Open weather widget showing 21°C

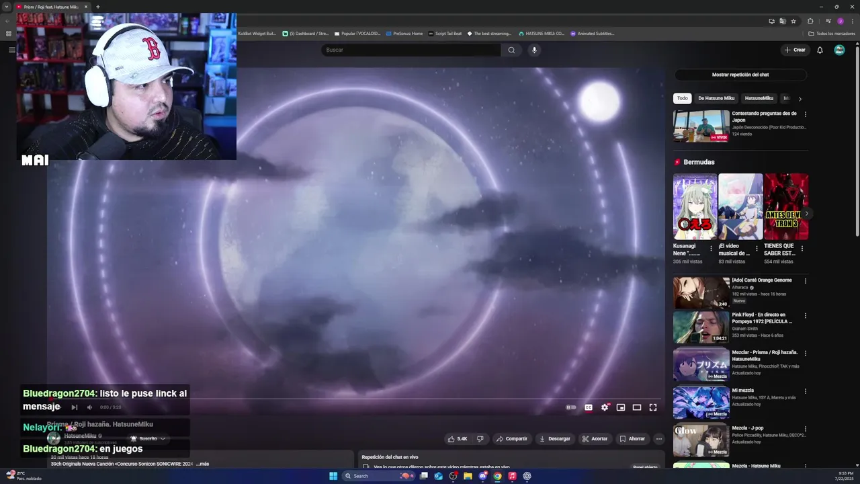24,476
